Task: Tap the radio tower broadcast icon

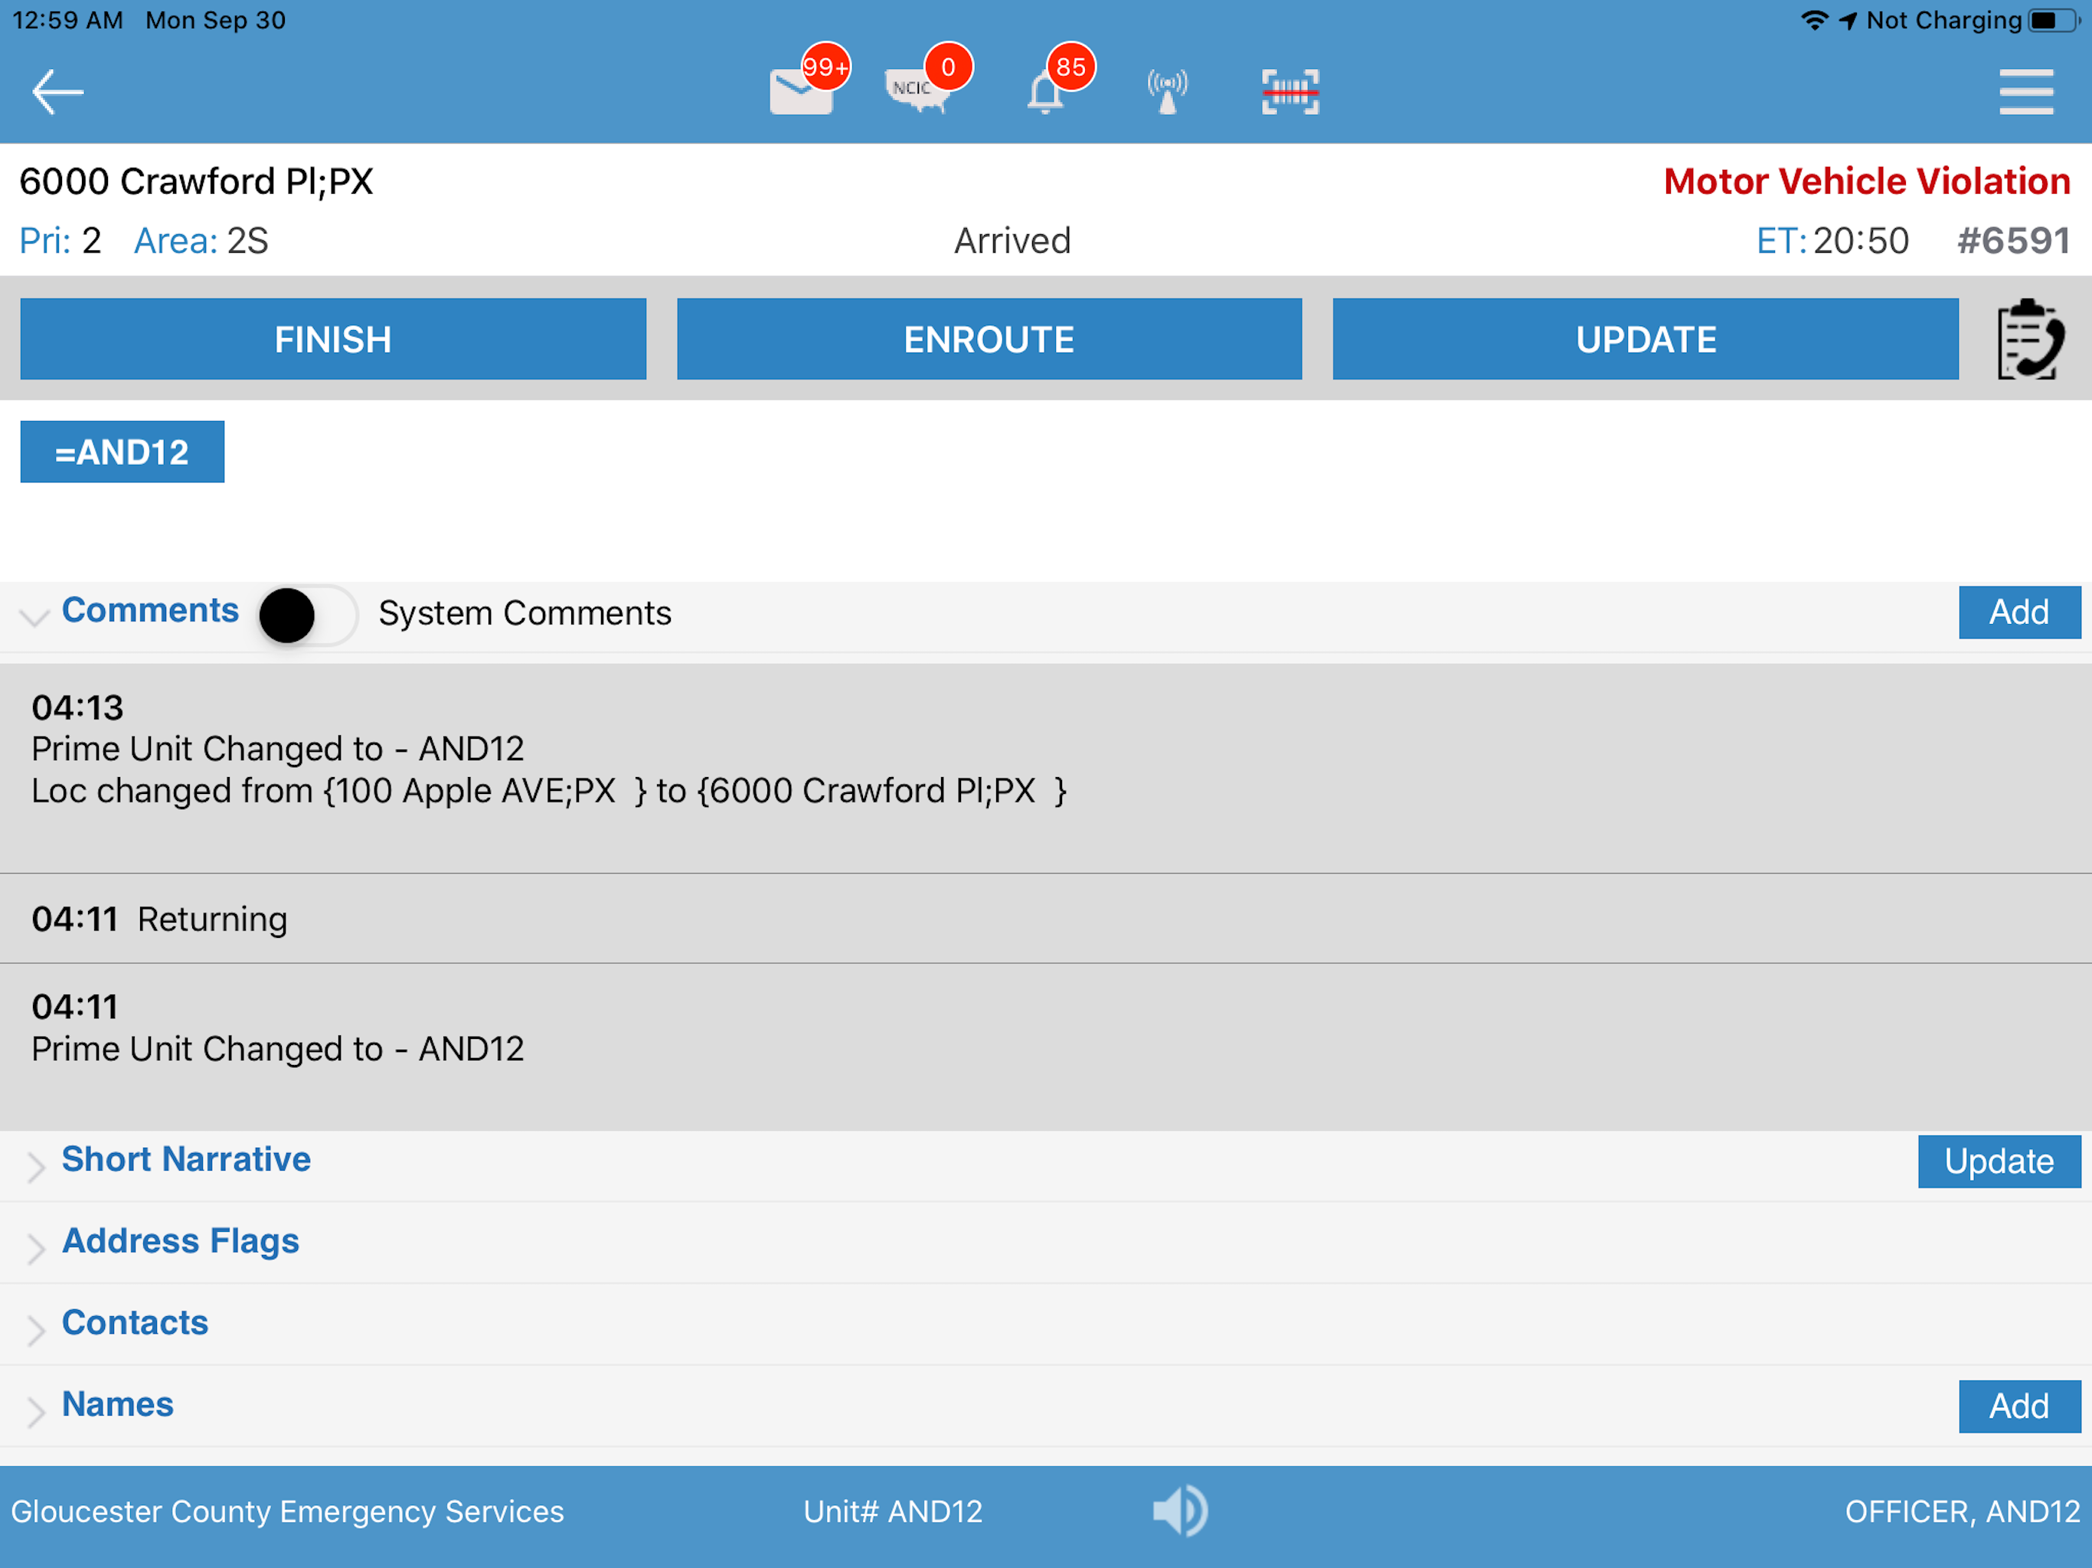Action: pos(1167,92)
